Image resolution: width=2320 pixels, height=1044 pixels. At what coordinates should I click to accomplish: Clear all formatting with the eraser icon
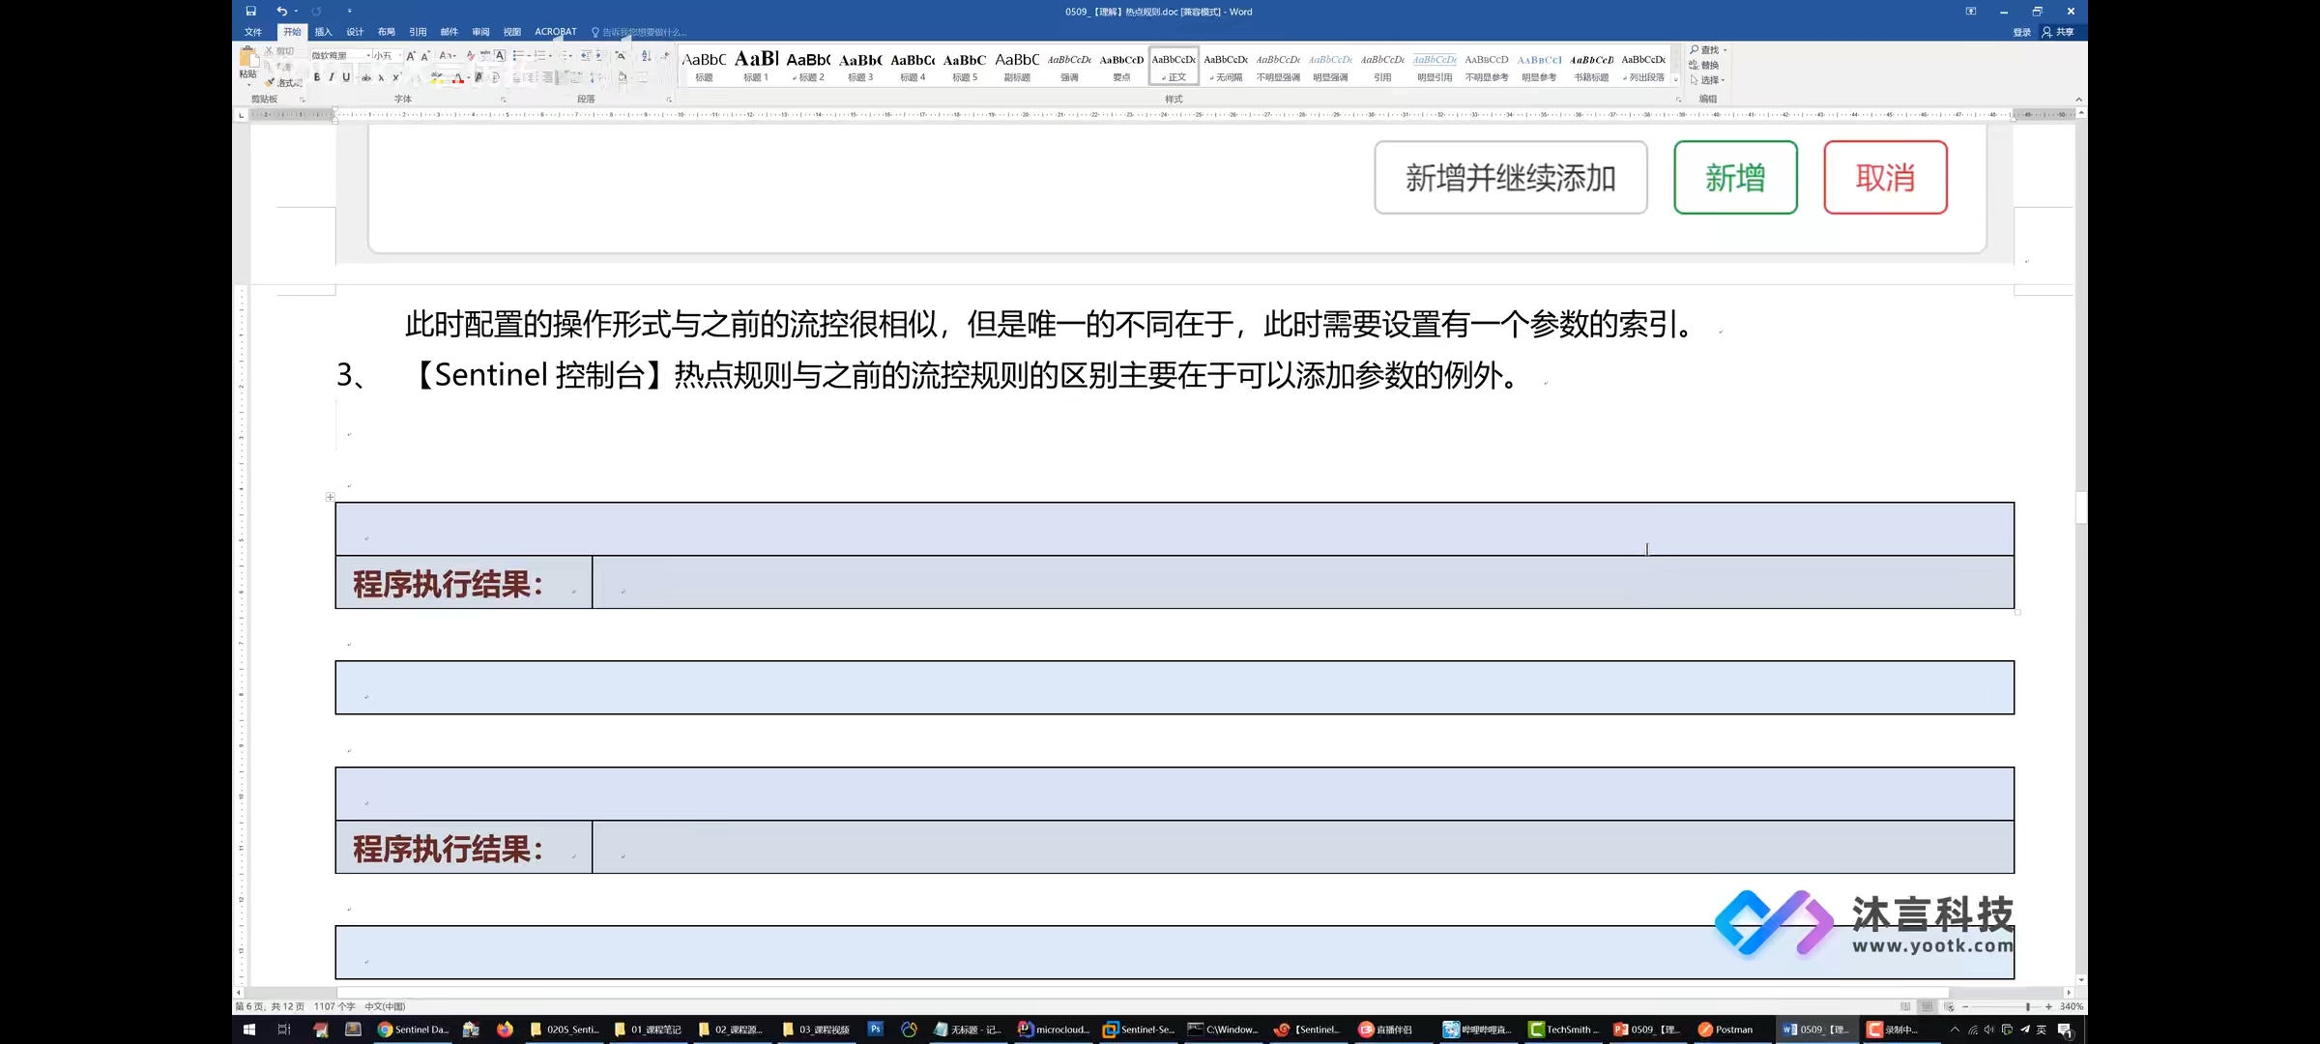pos(471,56)
